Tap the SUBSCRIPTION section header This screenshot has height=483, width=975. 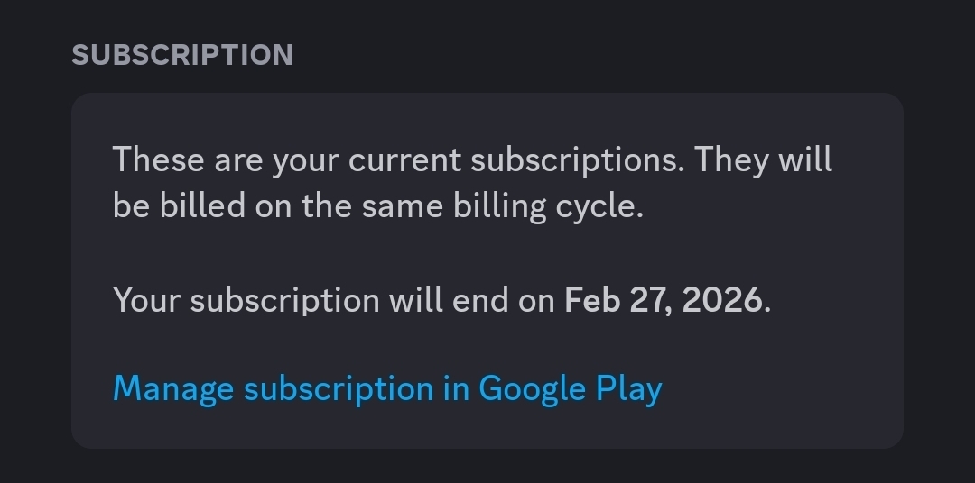(182, 55)
